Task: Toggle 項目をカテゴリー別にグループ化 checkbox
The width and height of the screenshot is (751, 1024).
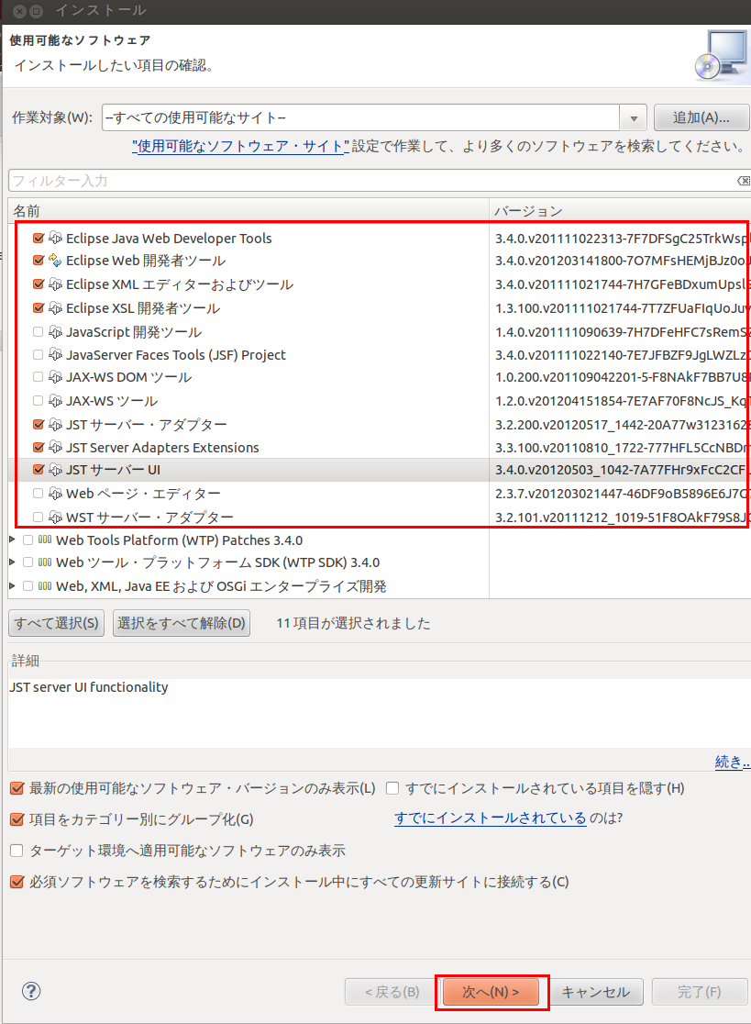Action: coord(17,819)
